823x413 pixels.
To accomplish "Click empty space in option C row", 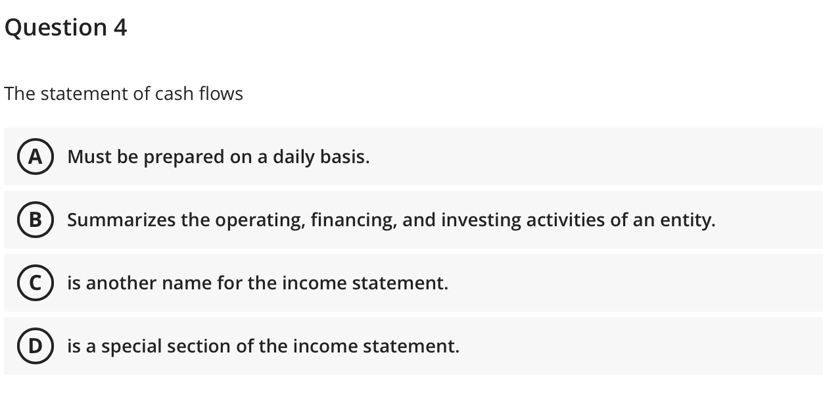I will pos(631,283).
